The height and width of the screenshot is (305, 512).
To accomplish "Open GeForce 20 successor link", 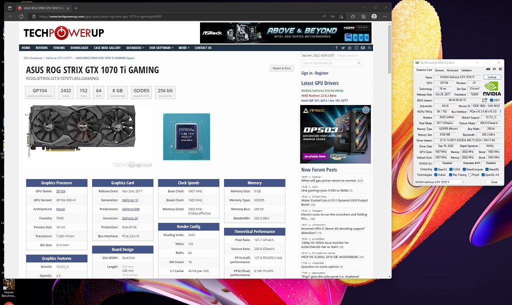I will tap(130, 218).
